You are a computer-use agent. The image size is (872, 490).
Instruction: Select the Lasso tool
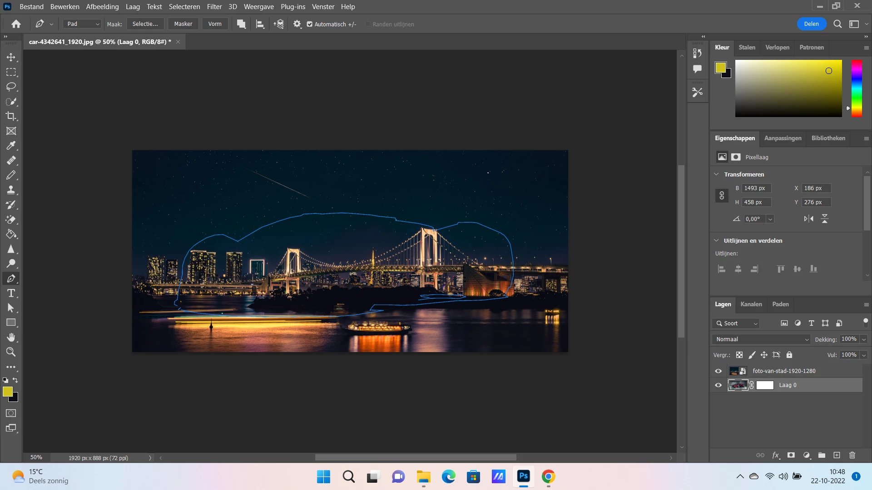(x=11, y=87)
